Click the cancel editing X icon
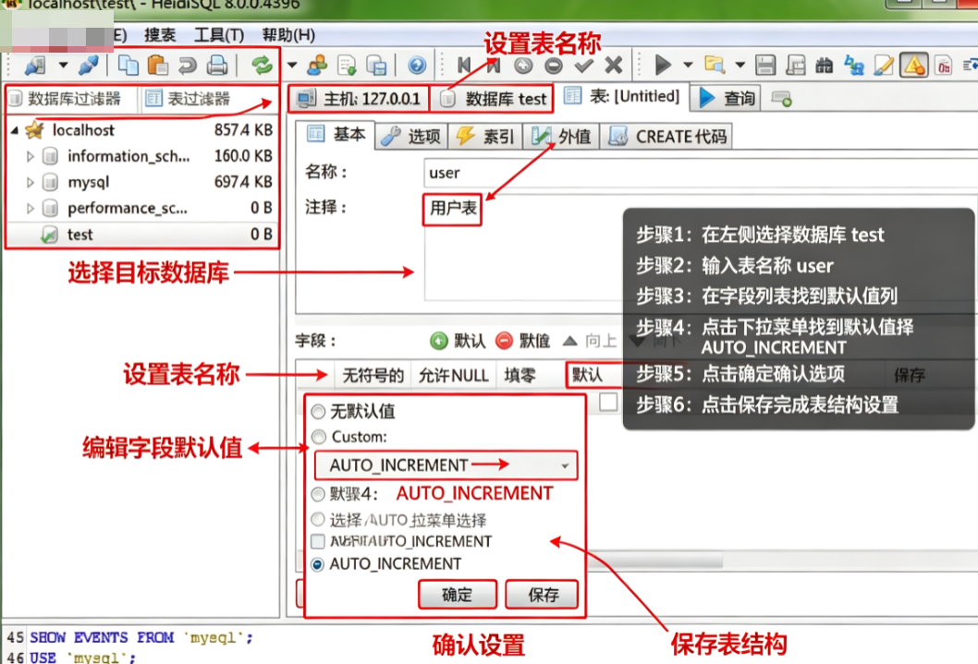978x664 pixels. pos(614,65)
